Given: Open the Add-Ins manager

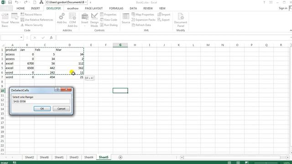Looking at the screenshot, I should [x=62, y=19].
